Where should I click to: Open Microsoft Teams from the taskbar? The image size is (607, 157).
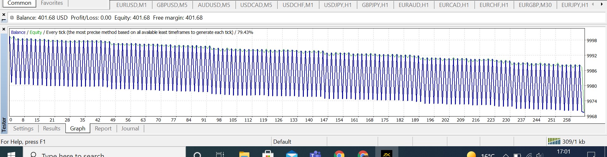[x=315, y=154]
